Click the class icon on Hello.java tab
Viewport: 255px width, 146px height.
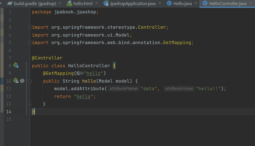coord(169,4)
